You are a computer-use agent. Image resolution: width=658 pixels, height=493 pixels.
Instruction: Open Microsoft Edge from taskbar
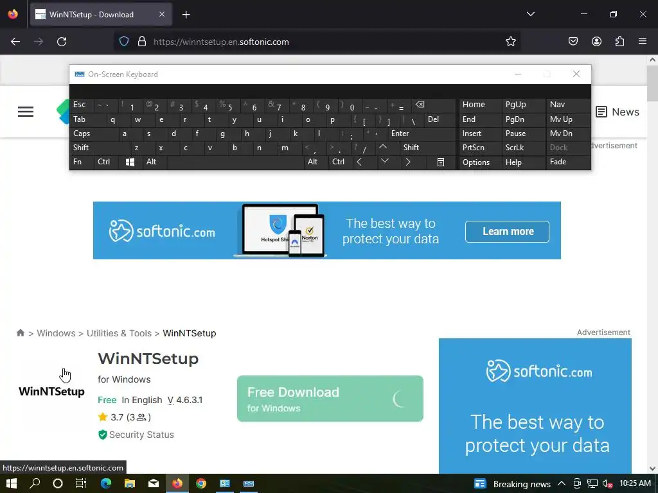[106, 483]
